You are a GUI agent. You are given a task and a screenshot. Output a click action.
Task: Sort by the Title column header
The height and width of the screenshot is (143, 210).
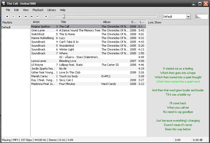point(80,22)
